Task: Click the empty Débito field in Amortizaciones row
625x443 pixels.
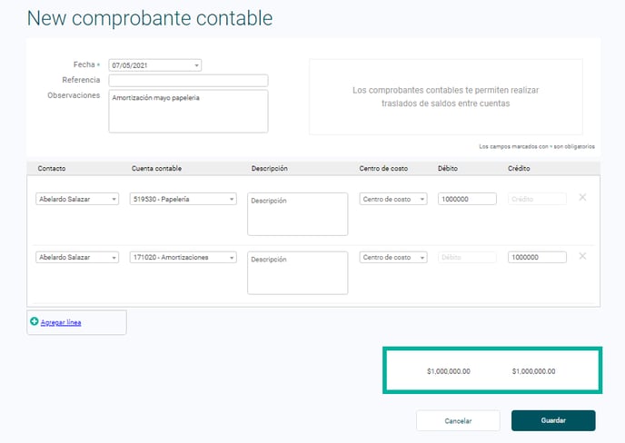Action: coord(467,257)
